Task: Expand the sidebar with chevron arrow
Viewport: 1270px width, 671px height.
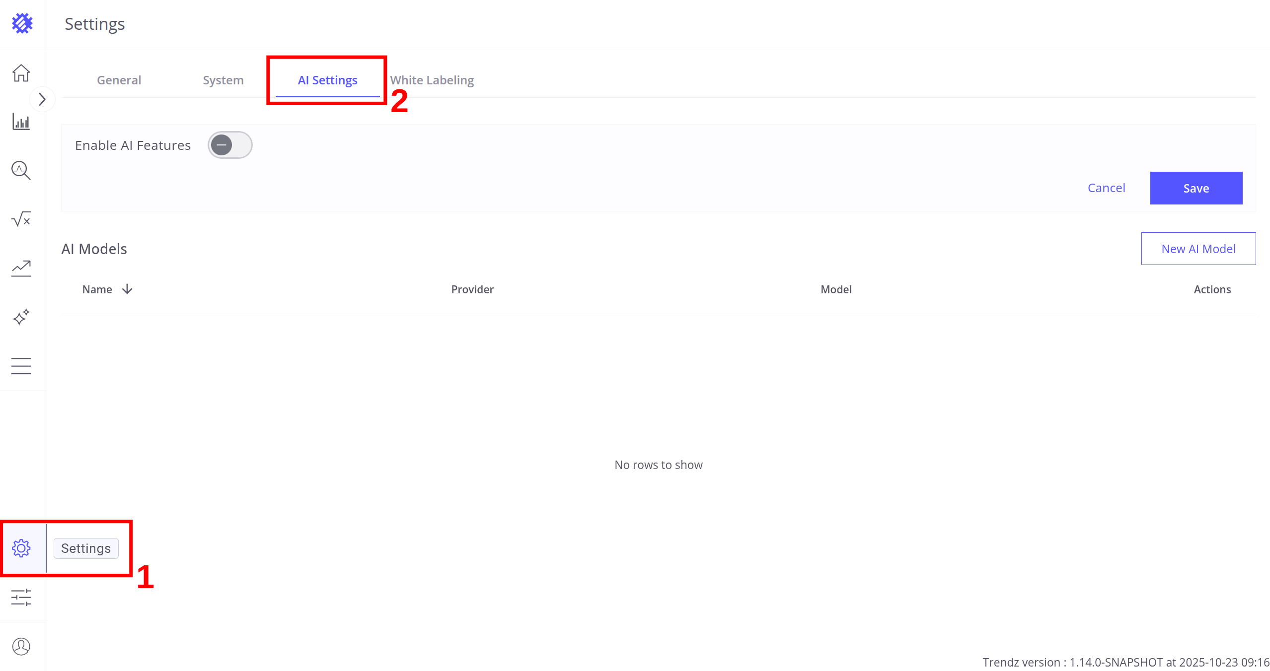Action: 42,99
